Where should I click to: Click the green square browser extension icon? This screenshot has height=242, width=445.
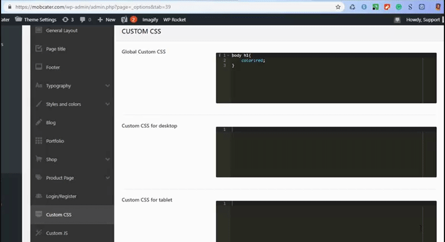click(x=375, y=7)
